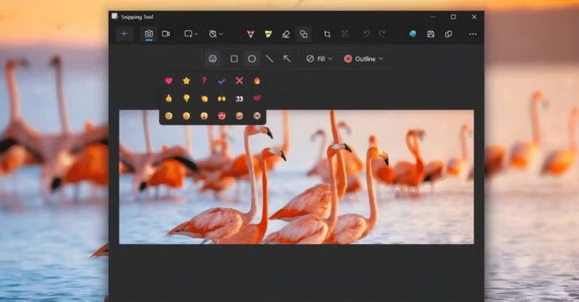Redo the last edit
The width and height of the screenshot is (579, 302).
coord(382,34)
